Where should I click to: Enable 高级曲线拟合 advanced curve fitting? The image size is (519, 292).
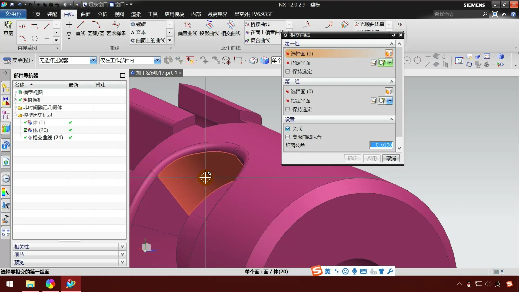[288, 137]
